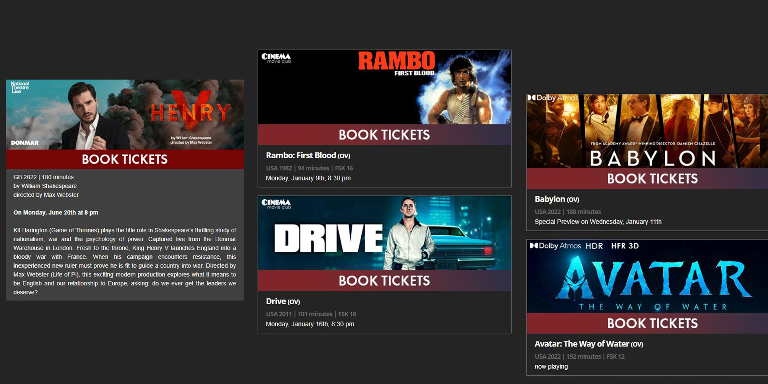This screenshot has height=384, width=768.
Task: Click the Cinema movie club logo on Rambo
Action: pos(276,58)
